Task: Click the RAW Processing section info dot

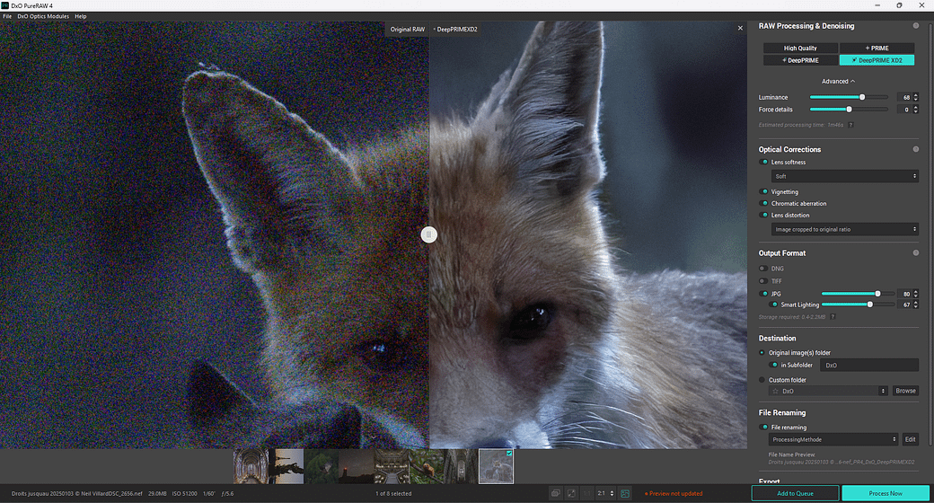Action: [x=916, y=26]
